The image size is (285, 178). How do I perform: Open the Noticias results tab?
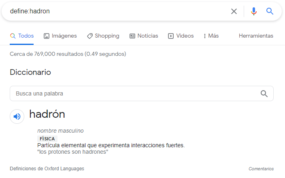pyautogui.click(x=144, y=36)
